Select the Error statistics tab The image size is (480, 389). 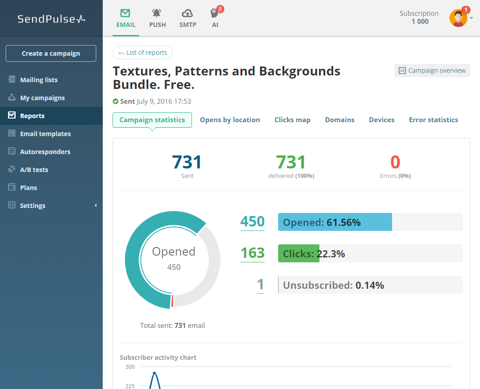click(x=433, y=119)
